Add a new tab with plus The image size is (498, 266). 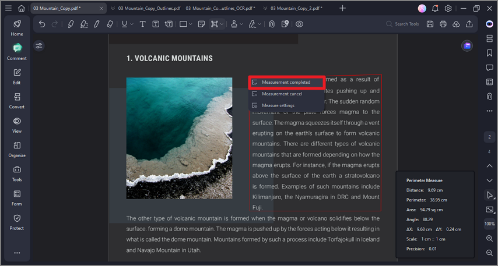[342, 8]
